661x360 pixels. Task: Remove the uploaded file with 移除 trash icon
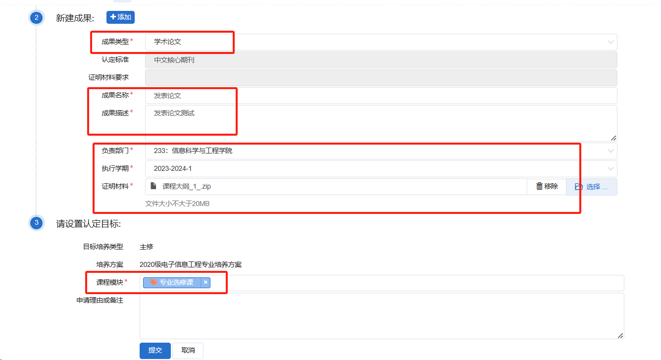click(547, 187)
